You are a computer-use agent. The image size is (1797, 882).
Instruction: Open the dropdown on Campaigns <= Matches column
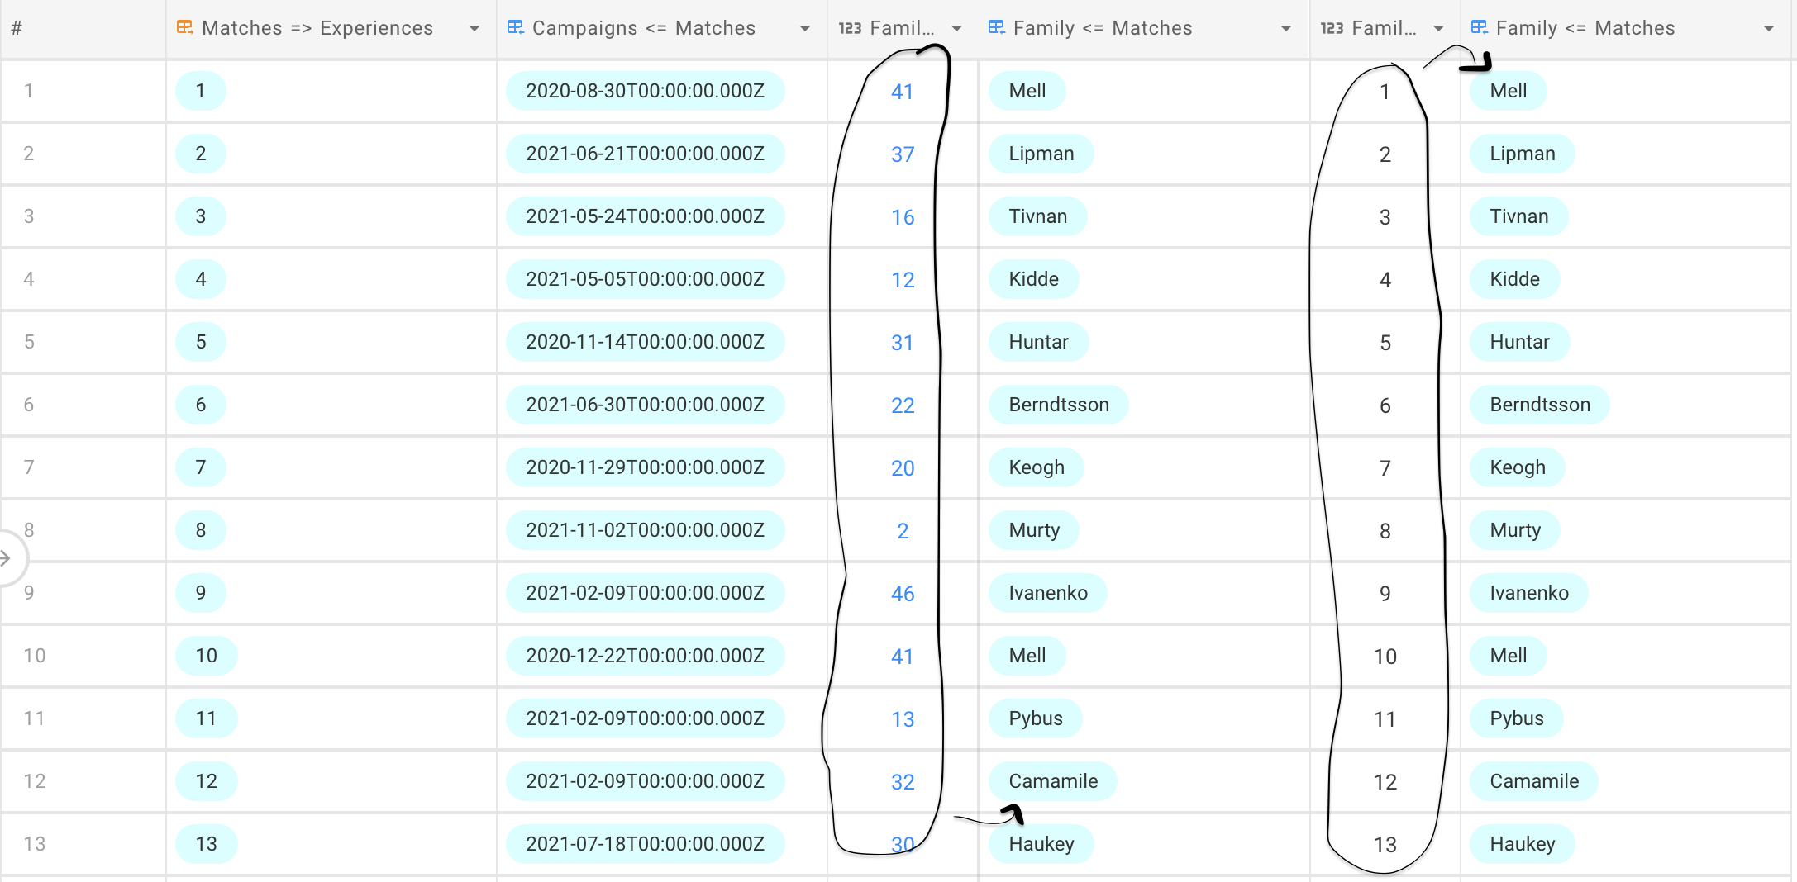pos(804,27)
